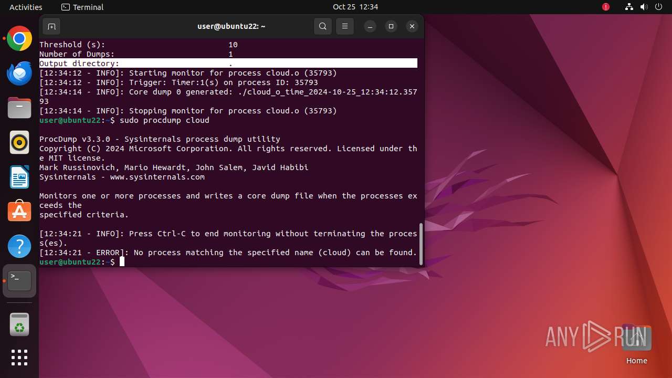Open the Home folder on desktop

click(636, 344)
